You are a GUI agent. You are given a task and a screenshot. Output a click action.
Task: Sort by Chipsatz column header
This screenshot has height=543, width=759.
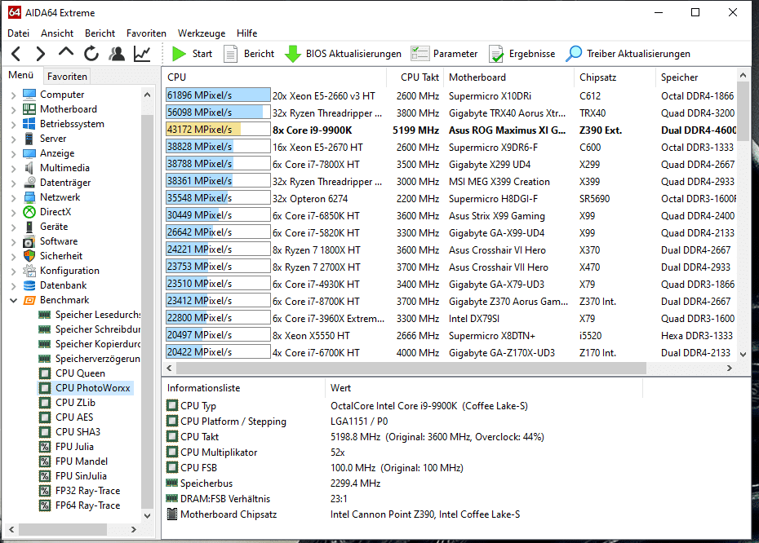(x=615, y=77)
